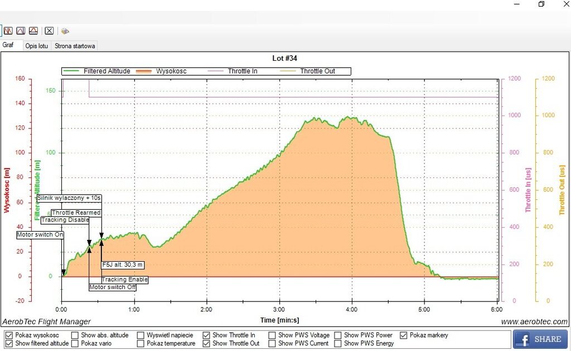Click the toolbar icon with curve between bars
This screenshot has width=571, height=351.
[21, 31]
